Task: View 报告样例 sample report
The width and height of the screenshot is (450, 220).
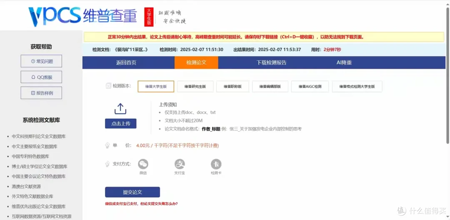Action: [x=41, y=93]
